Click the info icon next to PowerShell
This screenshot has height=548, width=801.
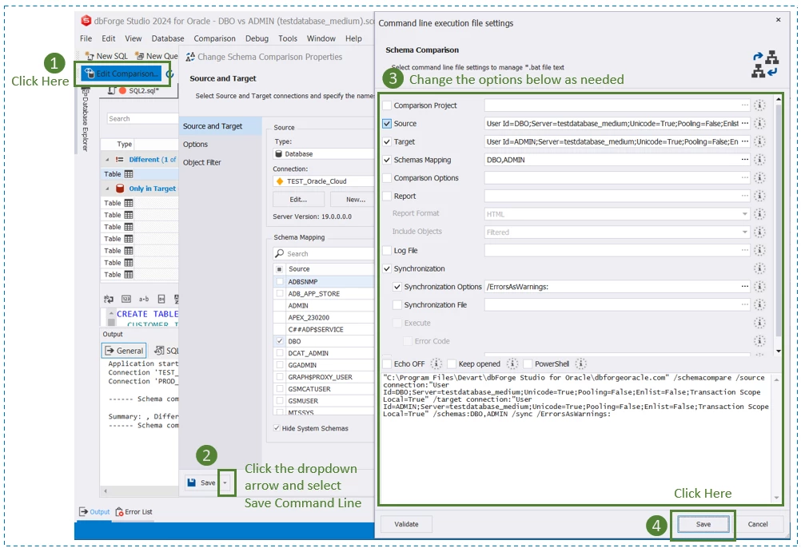coord(580,363)
